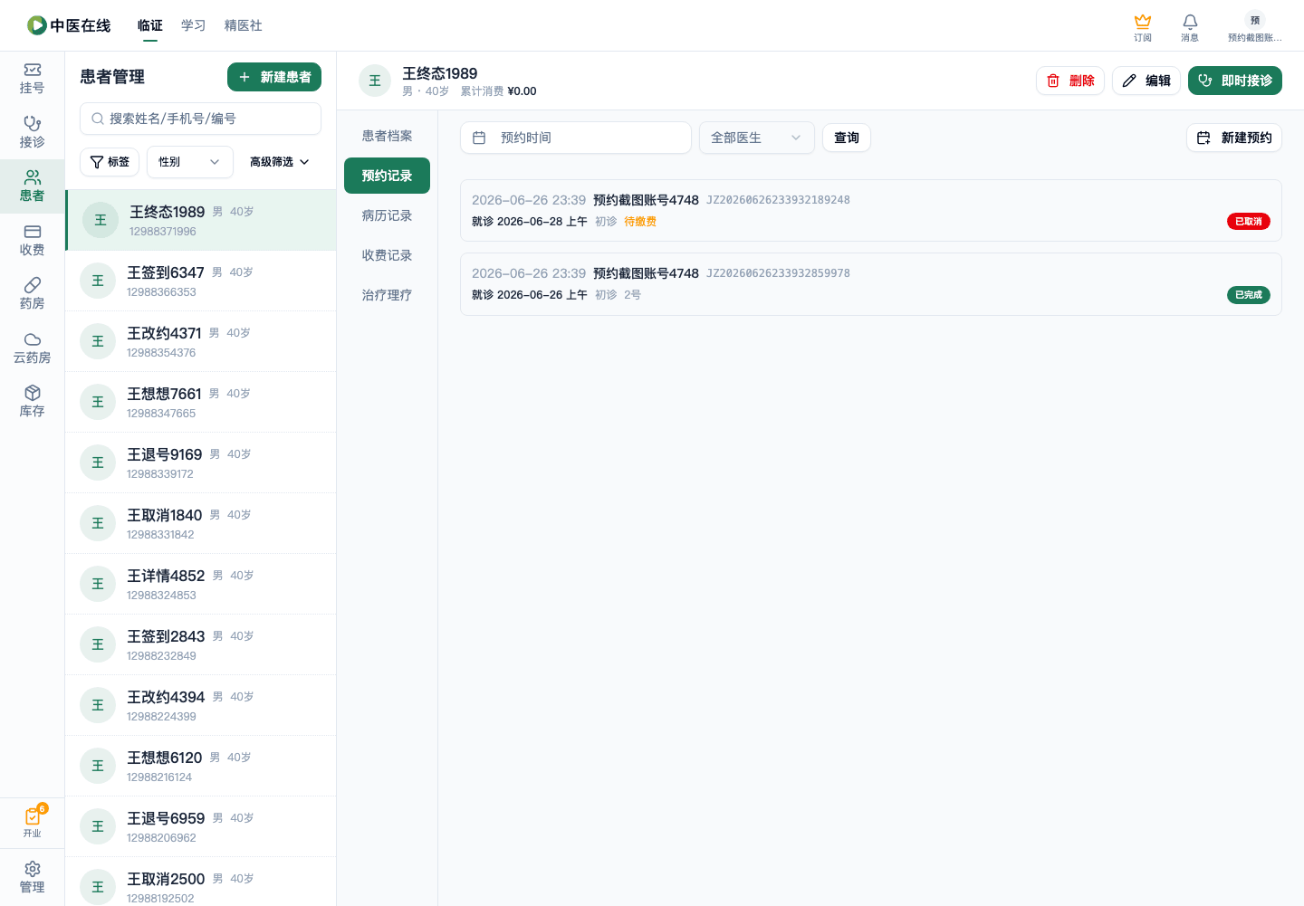
Task: Click the 删除 delete button
Action: (x=1070, y=81)
